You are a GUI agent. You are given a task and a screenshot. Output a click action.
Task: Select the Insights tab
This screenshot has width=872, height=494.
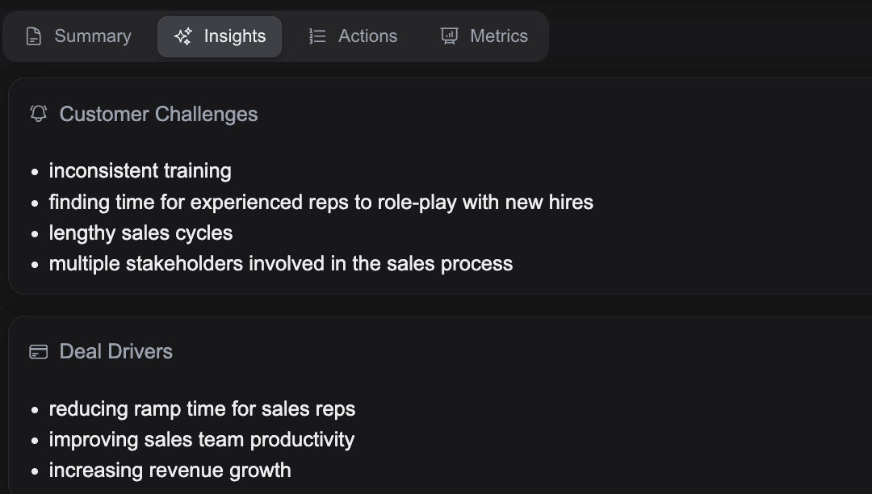(220, 36)
